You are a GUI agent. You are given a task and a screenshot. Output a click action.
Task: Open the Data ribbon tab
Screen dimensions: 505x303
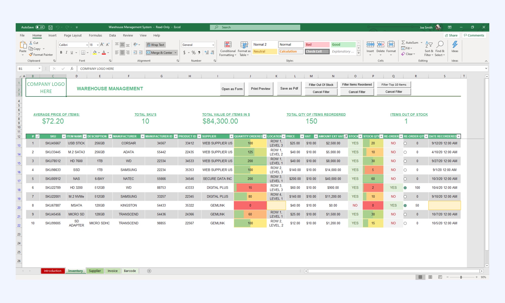pos(112,35)
